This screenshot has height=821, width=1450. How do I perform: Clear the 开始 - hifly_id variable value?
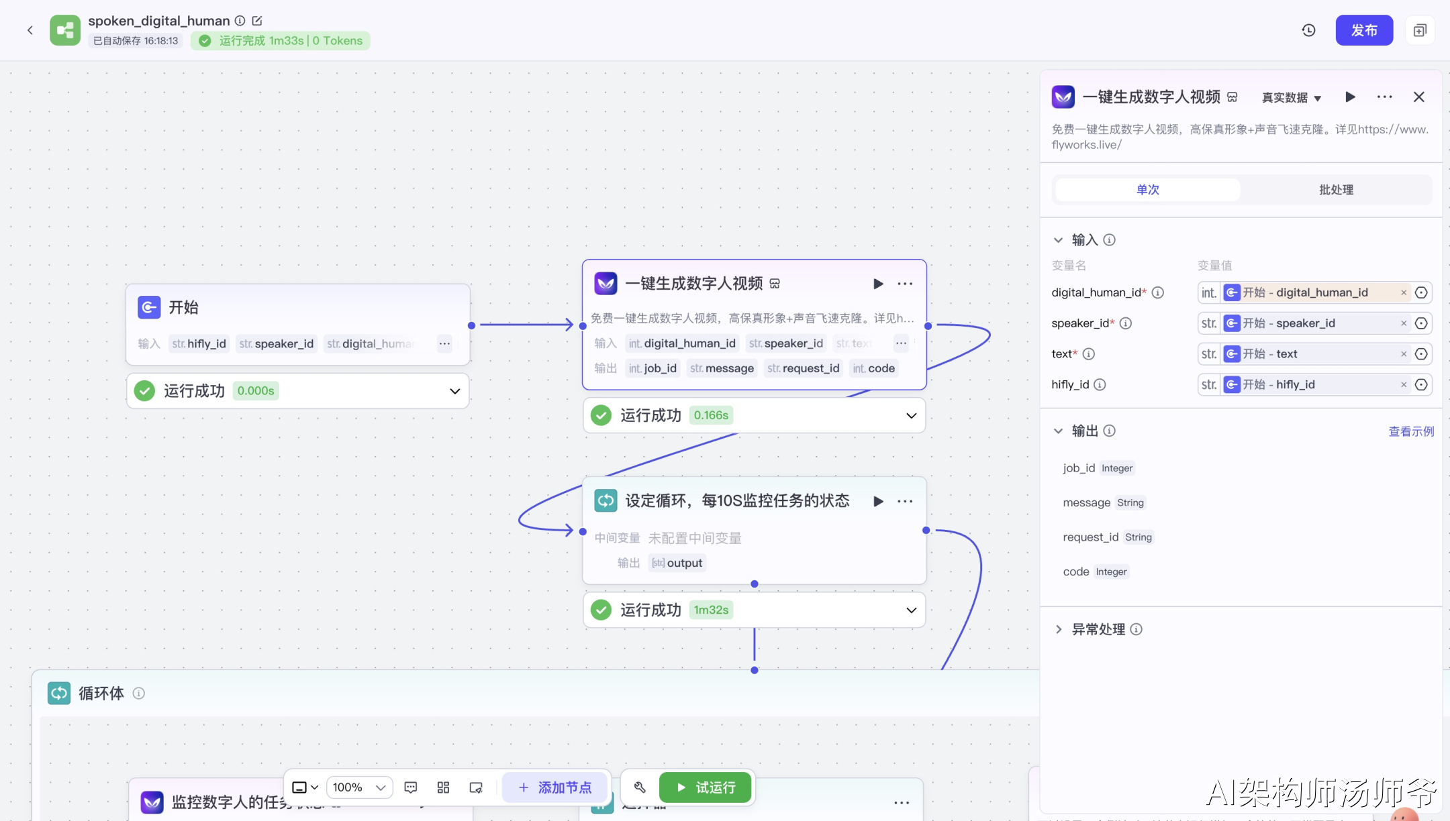(x=1404, y=385)
